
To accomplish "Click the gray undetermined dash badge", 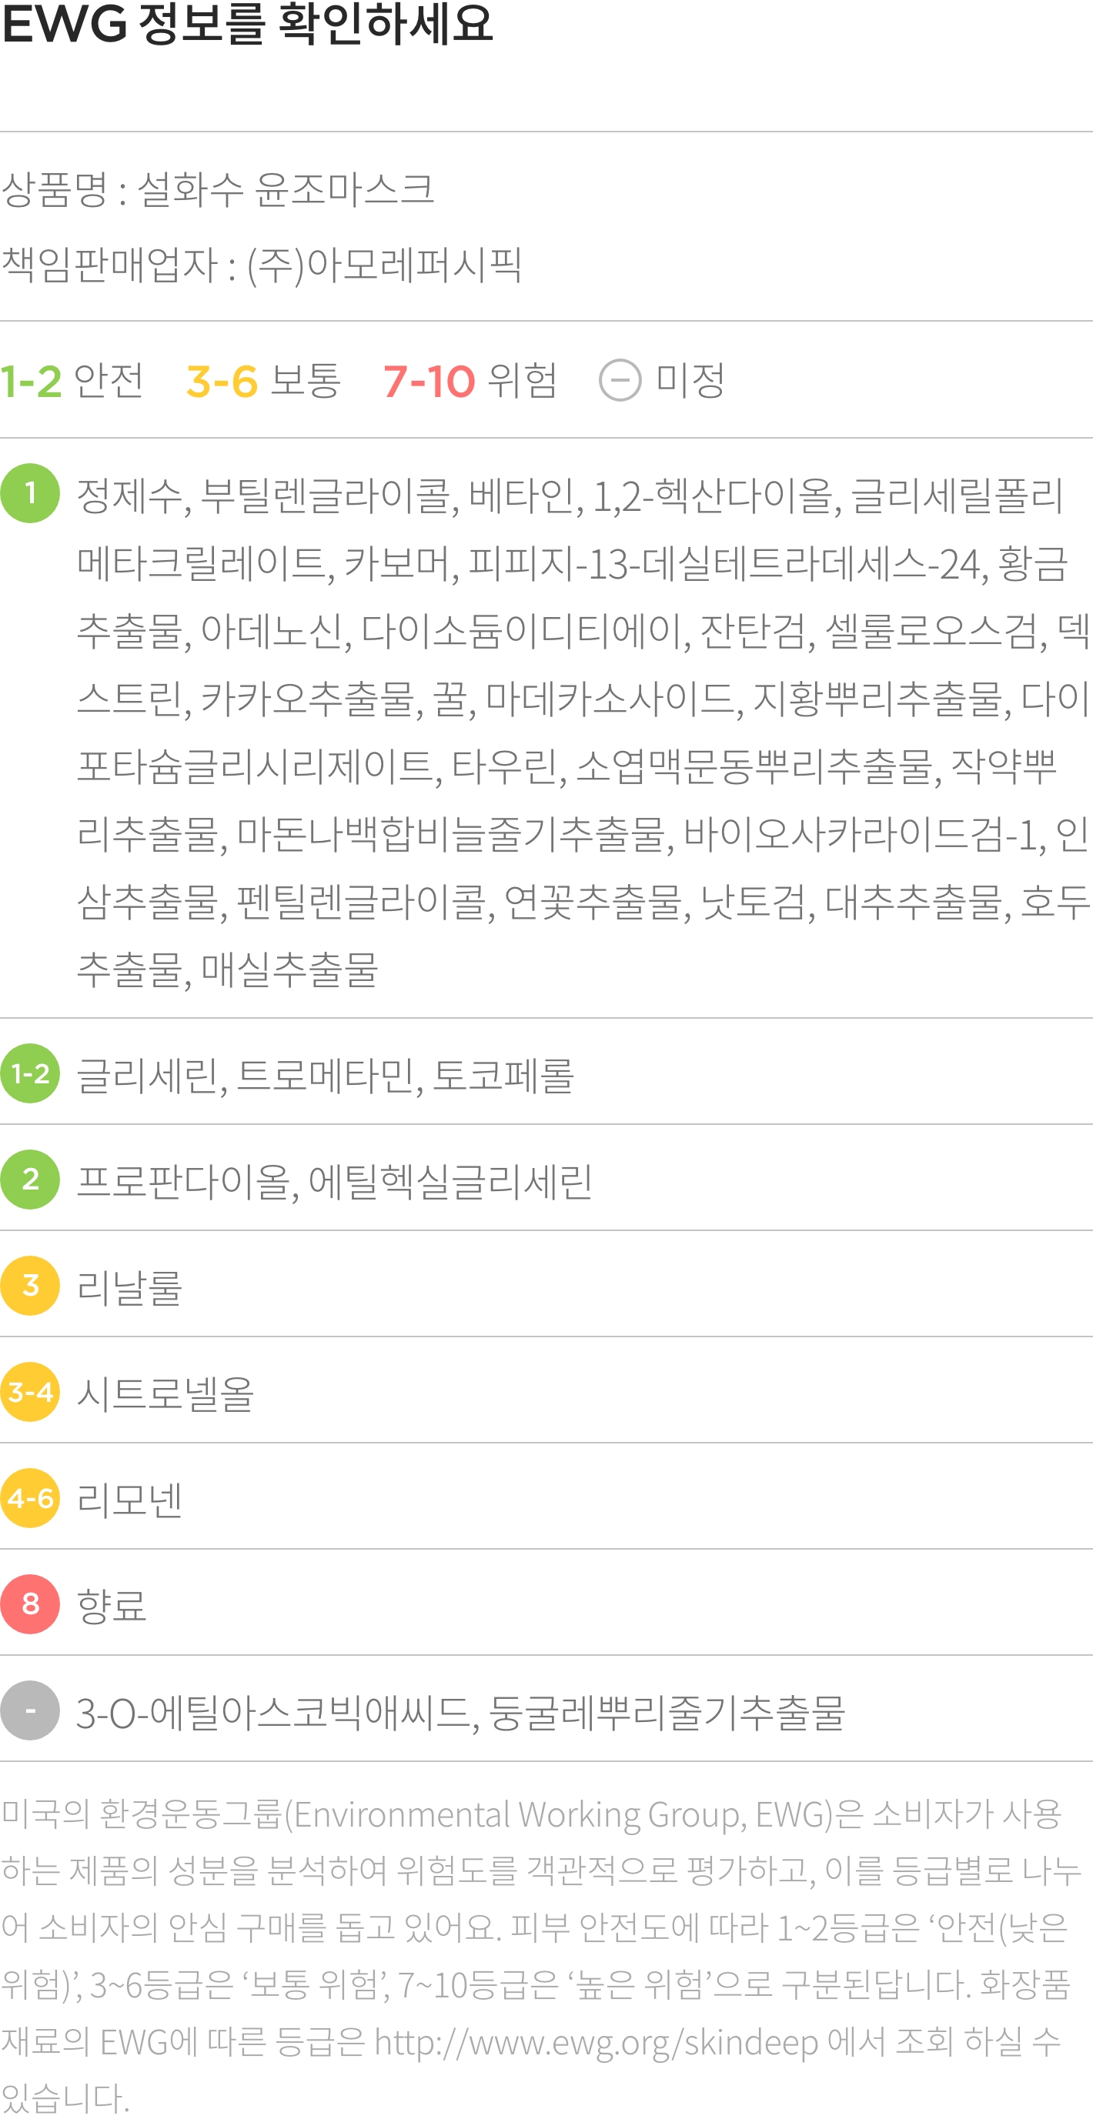I will [31, 1710].
